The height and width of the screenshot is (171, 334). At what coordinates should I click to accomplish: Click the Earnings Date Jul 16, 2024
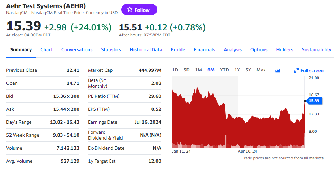click(x=148, y=122)
